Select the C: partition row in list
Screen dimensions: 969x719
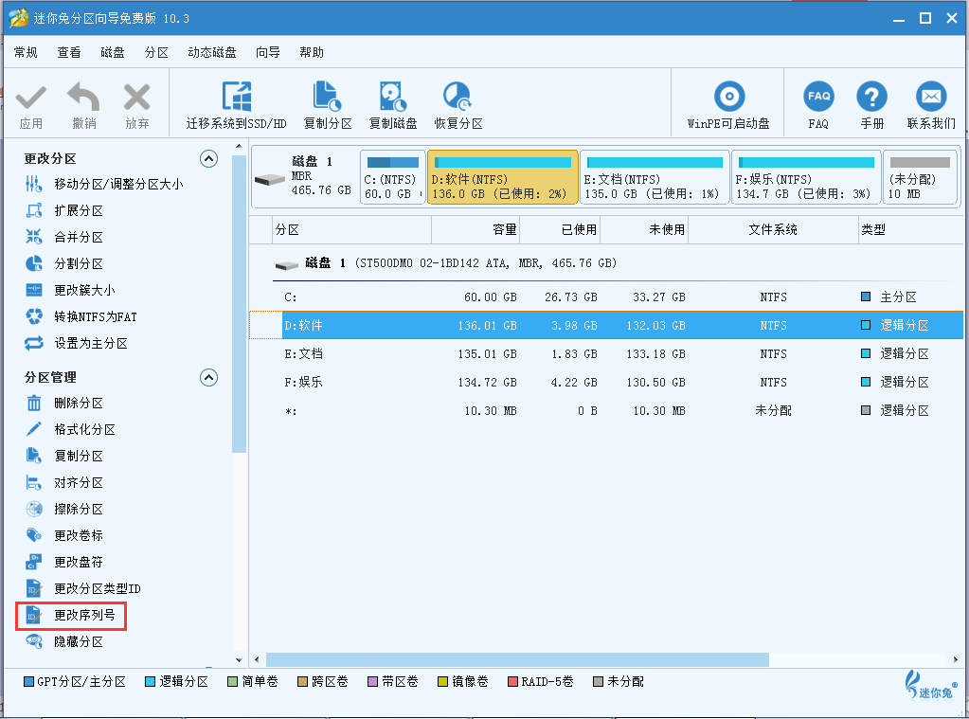click(605, 297)
